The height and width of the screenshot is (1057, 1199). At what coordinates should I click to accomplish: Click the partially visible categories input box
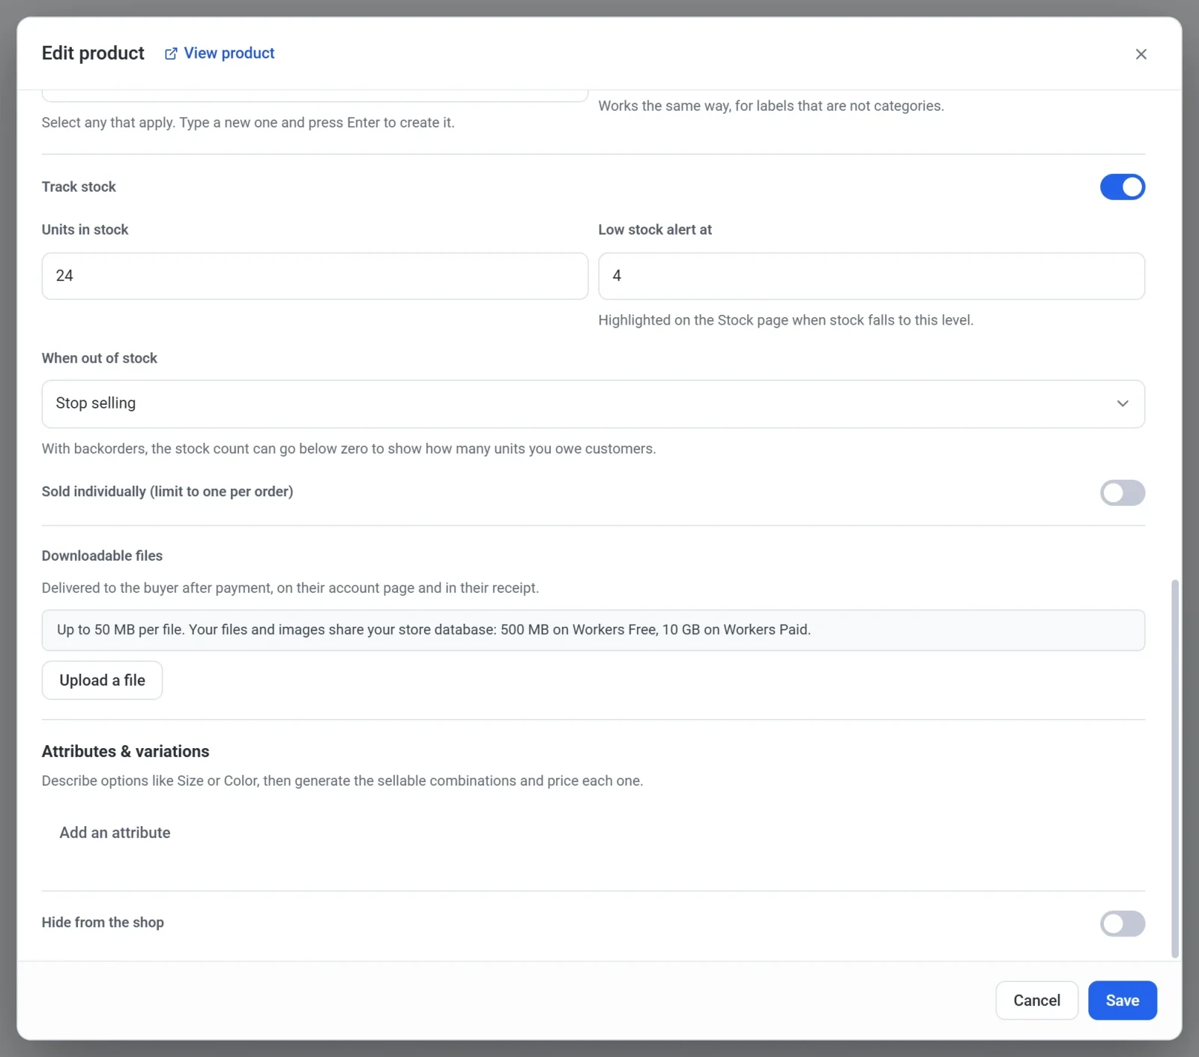point(315,96)
